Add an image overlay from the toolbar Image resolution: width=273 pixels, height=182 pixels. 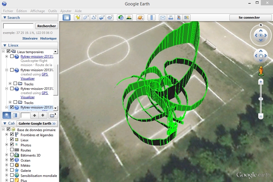(x=102, y=18)
